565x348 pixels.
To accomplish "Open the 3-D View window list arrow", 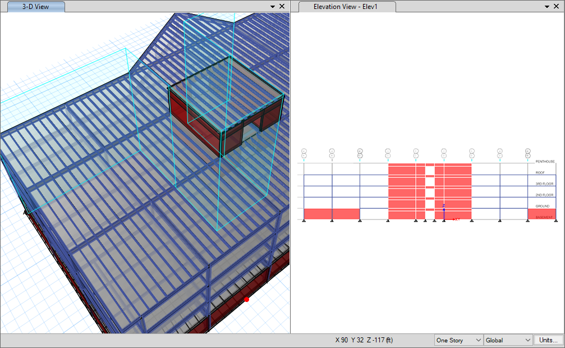I will [x=273, y=6].
